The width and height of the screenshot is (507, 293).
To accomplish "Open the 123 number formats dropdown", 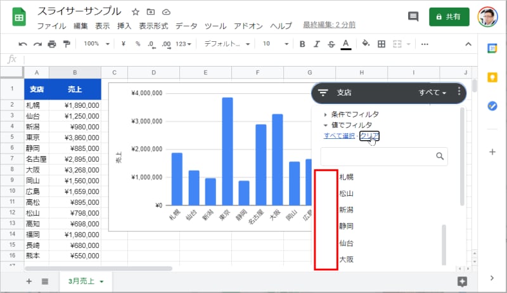I will 183,44.
